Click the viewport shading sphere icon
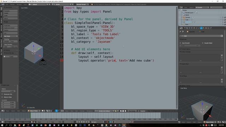 pos(43,111)
